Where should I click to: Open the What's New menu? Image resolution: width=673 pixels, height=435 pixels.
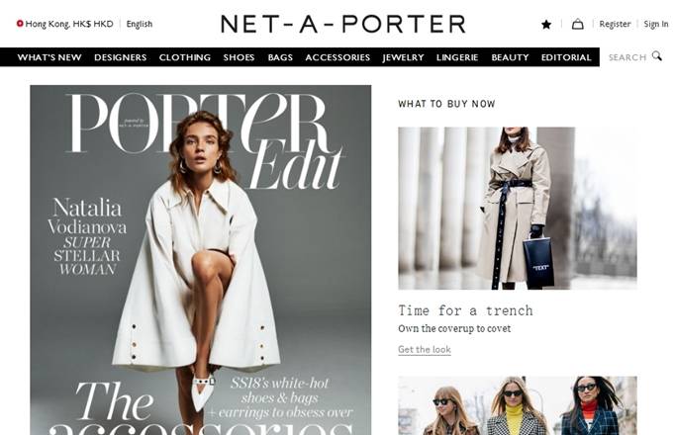pyautogui.click(x=49, y=57)
